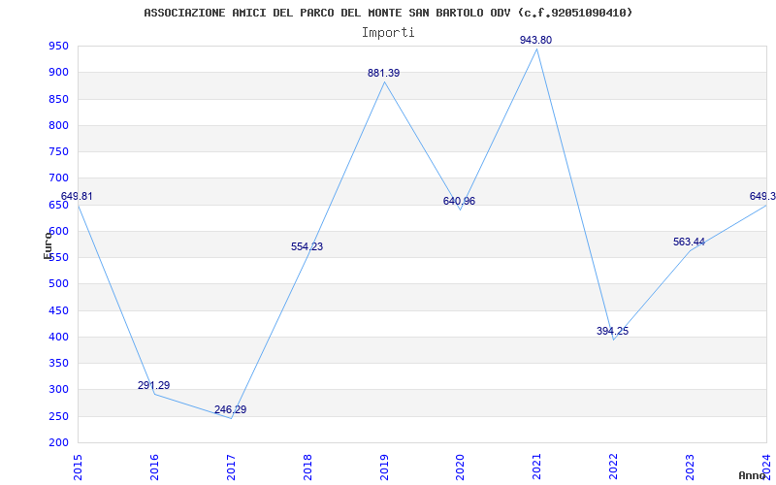Click y-axis tick 650
Image resolution: width=776 pixels, height=485 pixels.
[x=58, y=205]
